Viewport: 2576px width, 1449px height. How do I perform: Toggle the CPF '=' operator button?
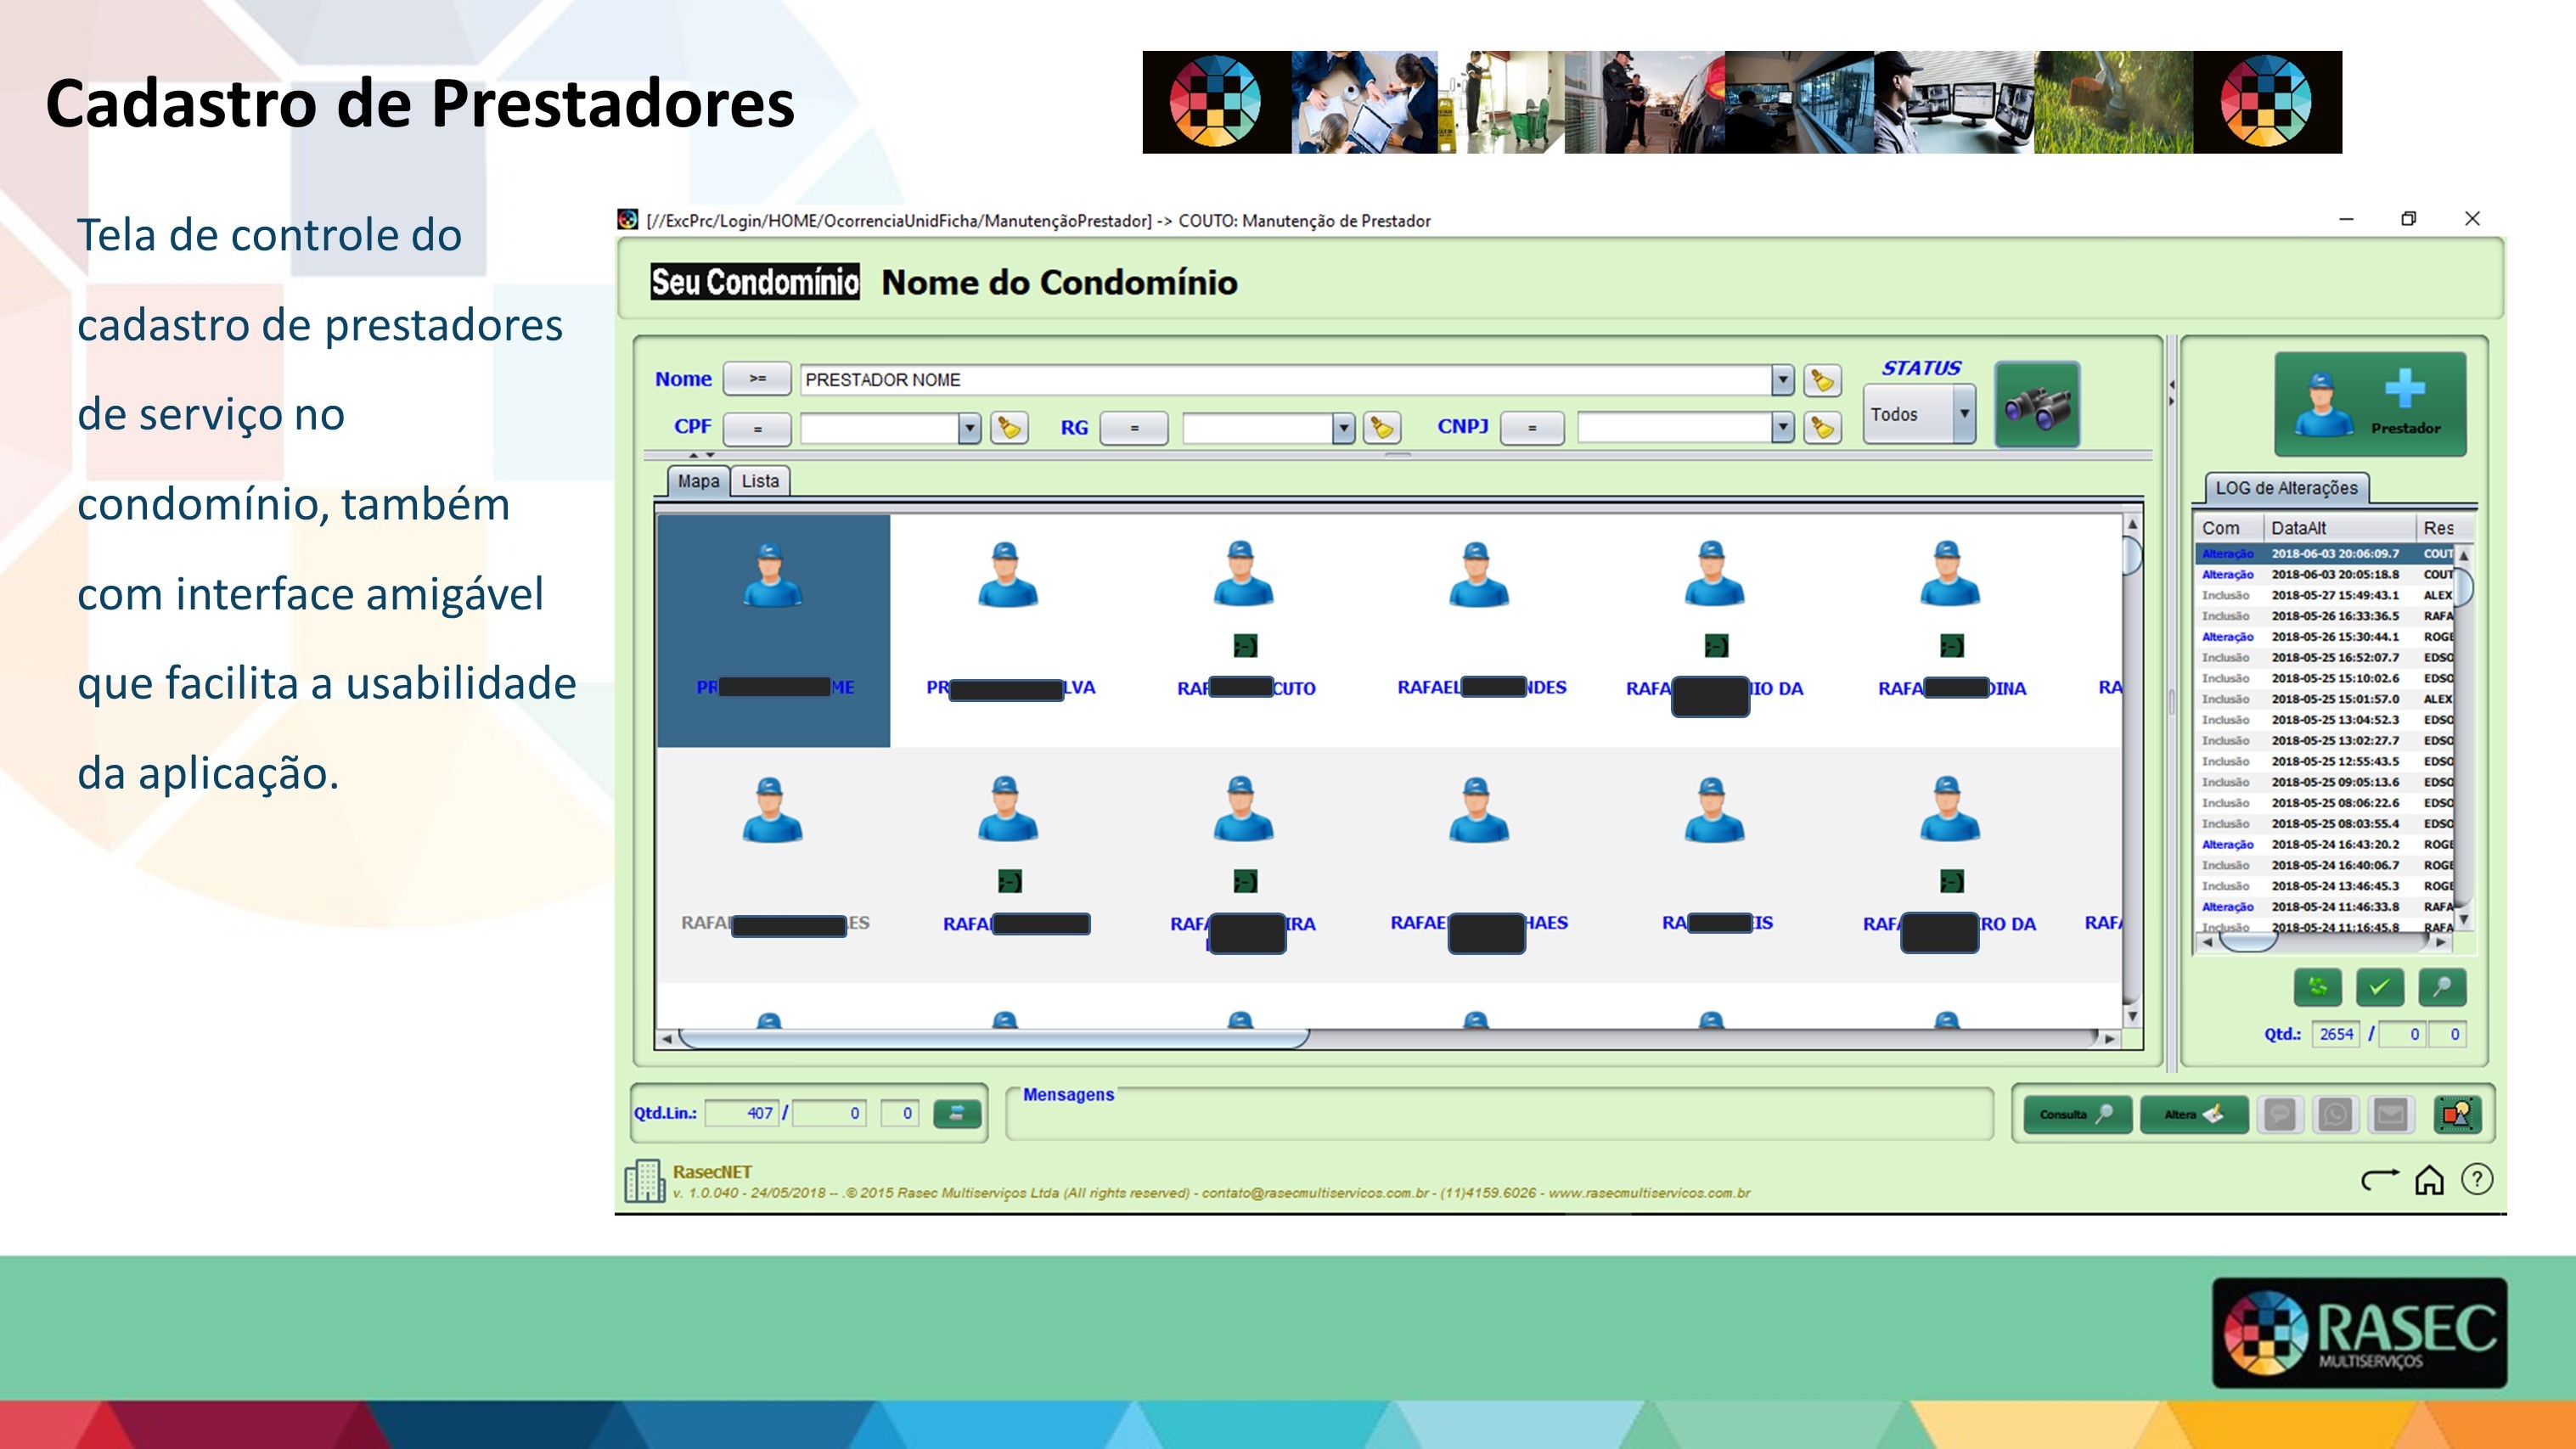tap(757, 428)
